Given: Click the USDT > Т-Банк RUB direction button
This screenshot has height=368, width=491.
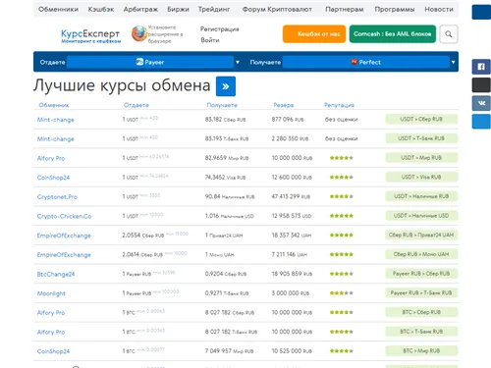Looking at the screenshot, I should point(421,138).
